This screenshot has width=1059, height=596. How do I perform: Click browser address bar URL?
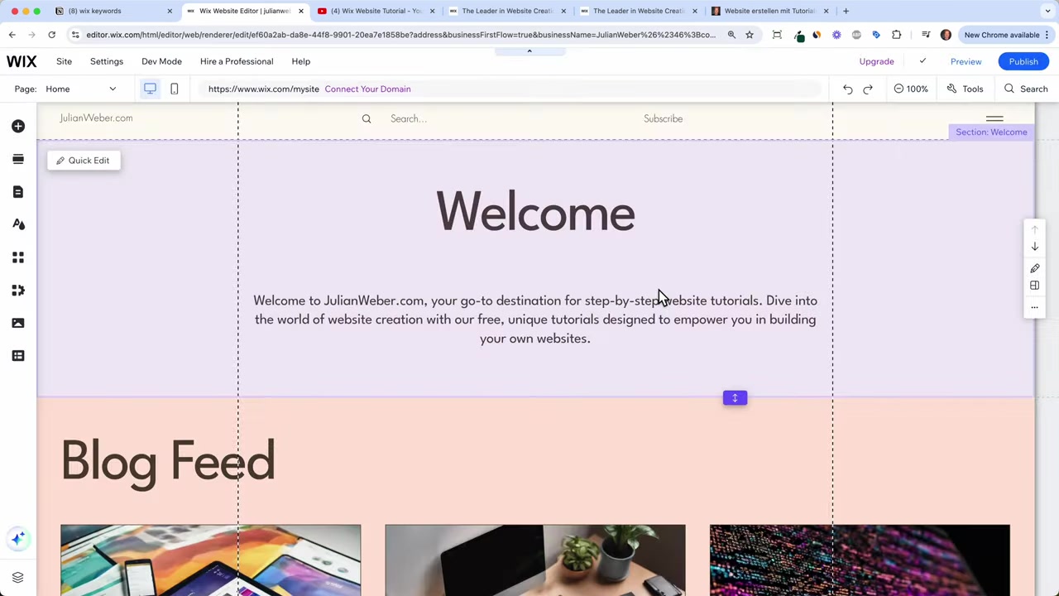tap(401, 35)
